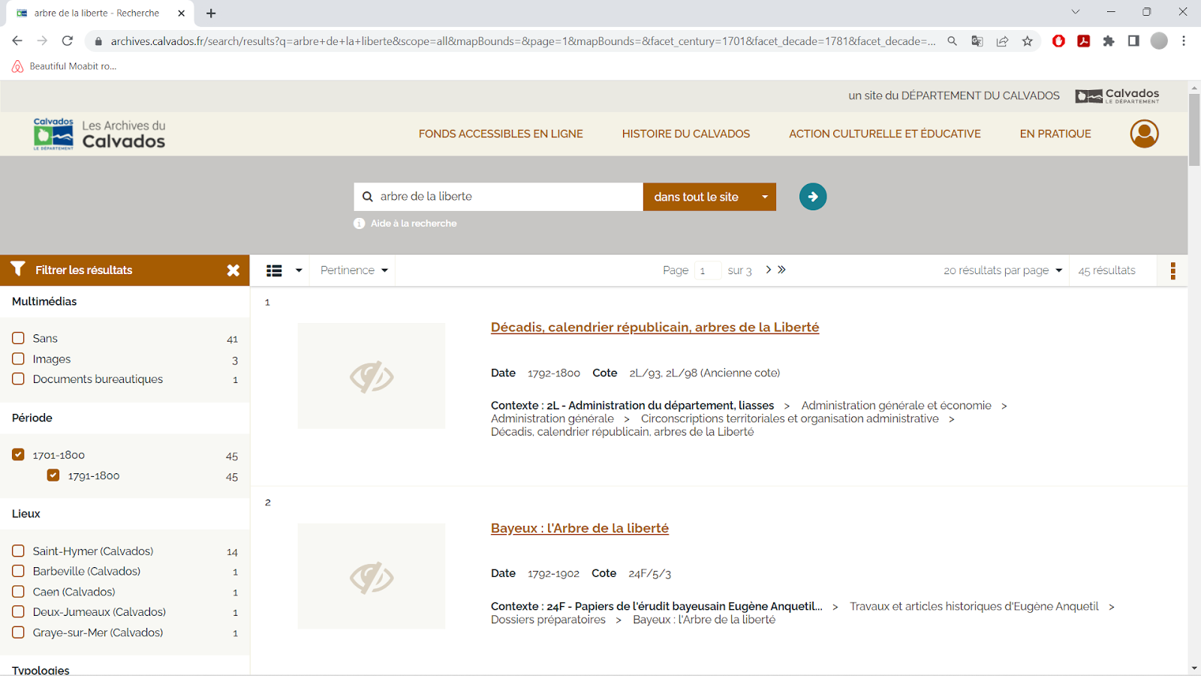1201x676 pixels.
Task: Expand the 'dans tout le site' scope dropdown
Action: coord(764,197)
